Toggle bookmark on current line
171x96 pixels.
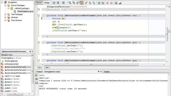94,3
